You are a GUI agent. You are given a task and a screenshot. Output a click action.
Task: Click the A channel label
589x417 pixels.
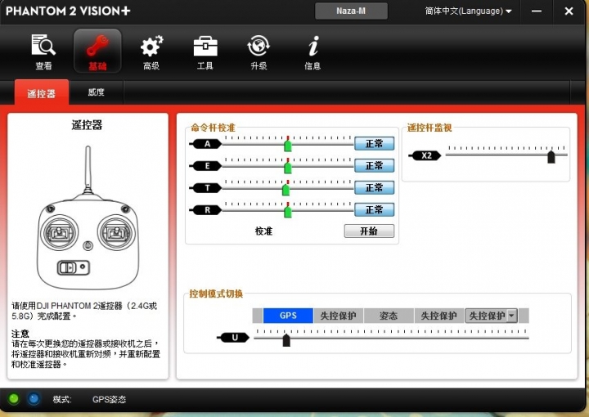coord(207,144)
